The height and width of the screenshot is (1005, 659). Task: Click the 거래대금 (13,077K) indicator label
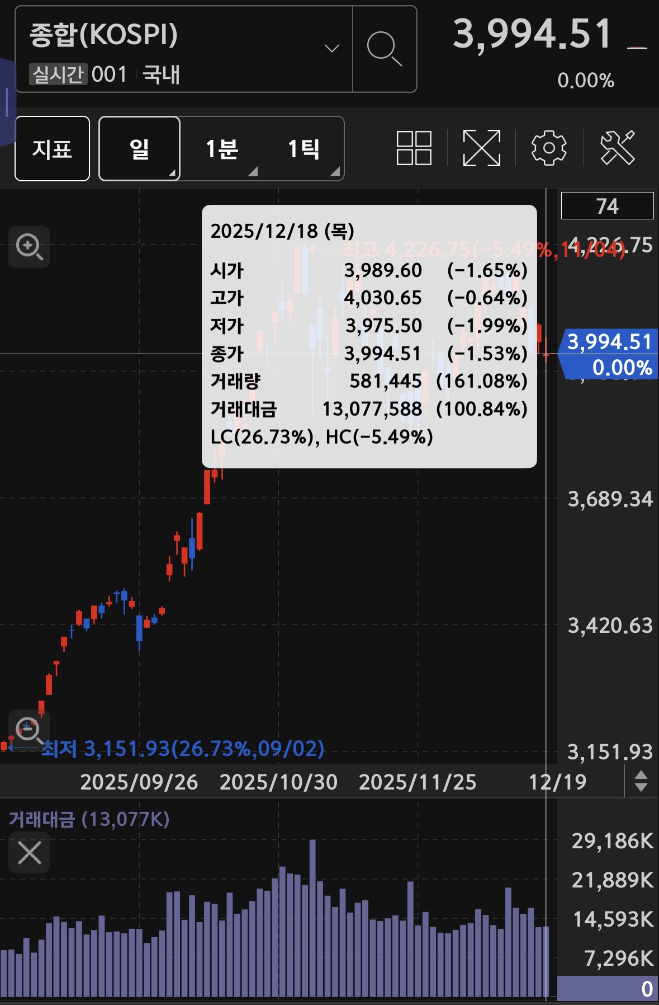tap(89, 819)
